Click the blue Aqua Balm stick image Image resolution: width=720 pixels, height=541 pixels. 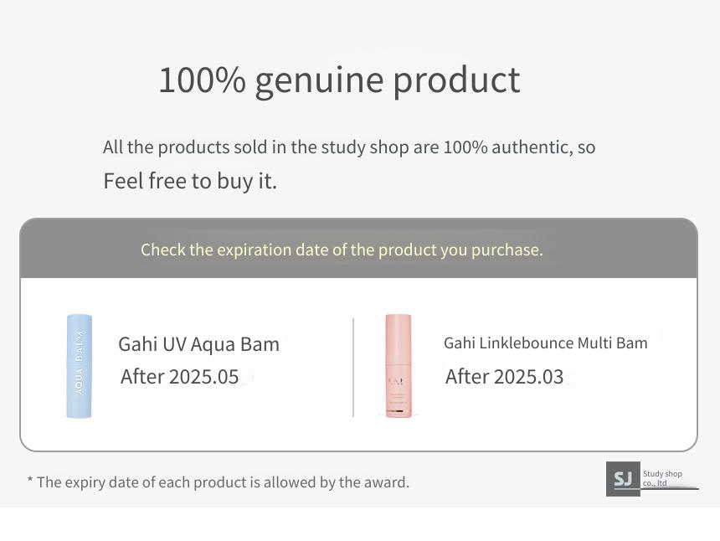tap(80, 366)
